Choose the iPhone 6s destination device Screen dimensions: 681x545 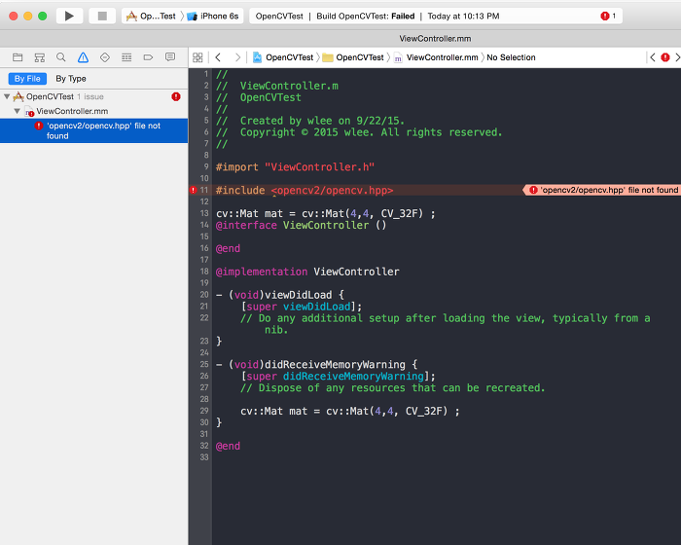click(x=213, y=17)
